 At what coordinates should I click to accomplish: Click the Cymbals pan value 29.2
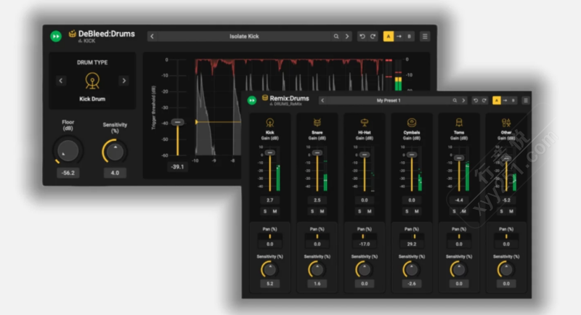tap(412, 245)
